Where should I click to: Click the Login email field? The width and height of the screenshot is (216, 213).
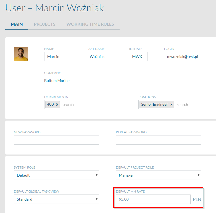click(190, 57)
